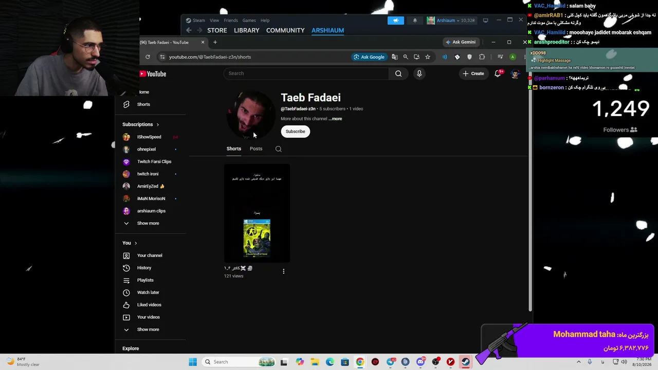
Task: Open Steam Big Picture mode icon
Action: 485,21
